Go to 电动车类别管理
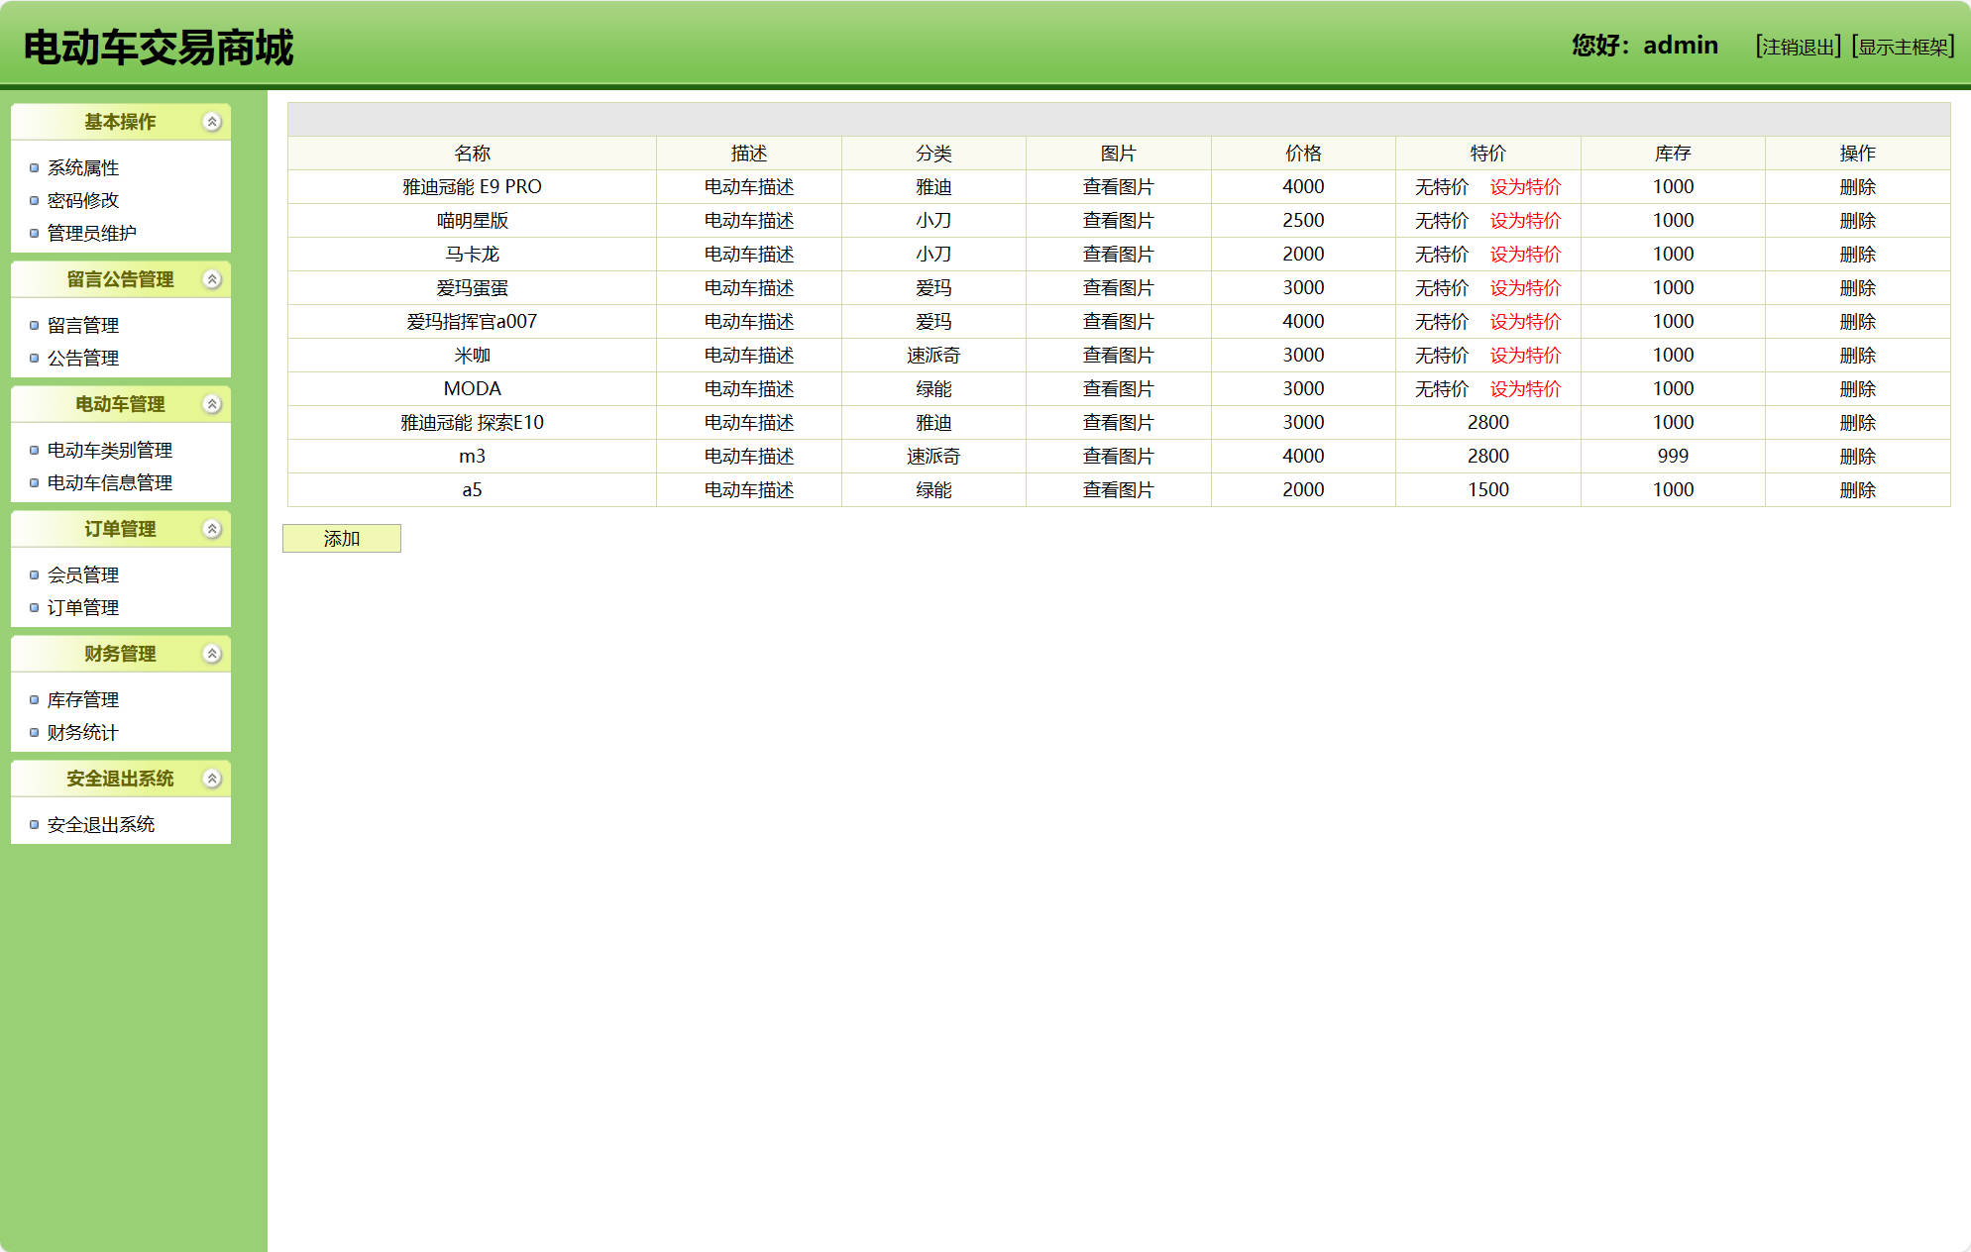This screenshot has height=1252, width=1971. pyautogui.click(x=110, y=450)
